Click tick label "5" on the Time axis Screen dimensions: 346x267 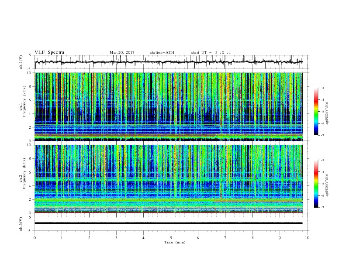(171, 238)
